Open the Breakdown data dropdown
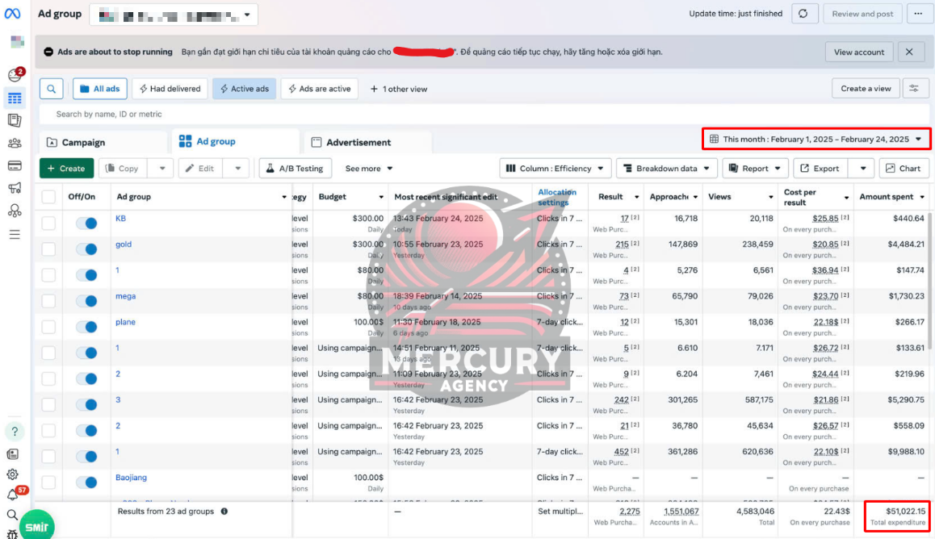 coord(667,169)
